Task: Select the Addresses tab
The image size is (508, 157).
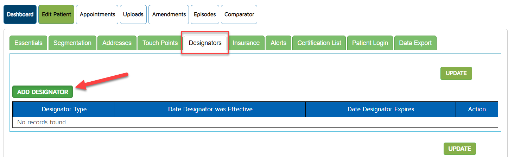Action: [117, 43]
